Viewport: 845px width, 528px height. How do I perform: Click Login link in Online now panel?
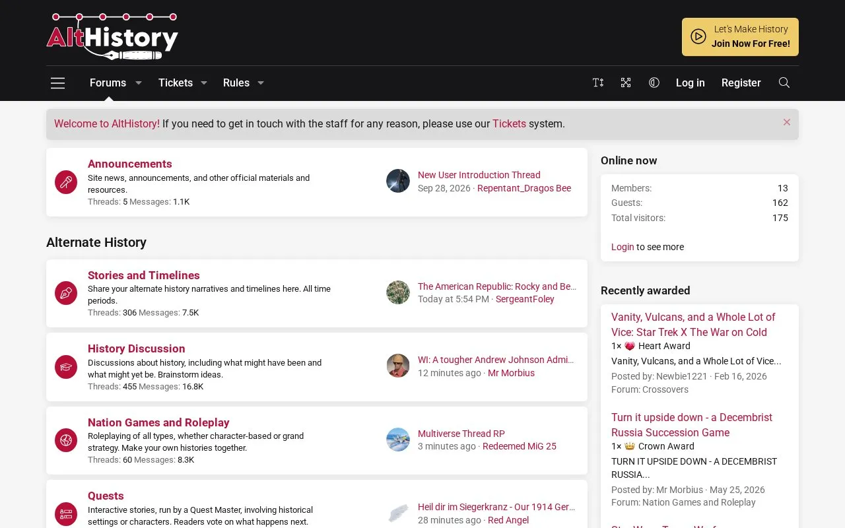click(x=623, y=247)
